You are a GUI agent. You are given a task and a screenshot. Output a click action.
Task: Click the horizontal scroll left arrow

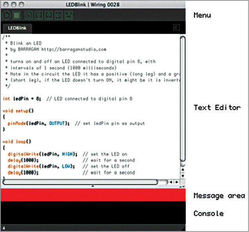[170, 182]
